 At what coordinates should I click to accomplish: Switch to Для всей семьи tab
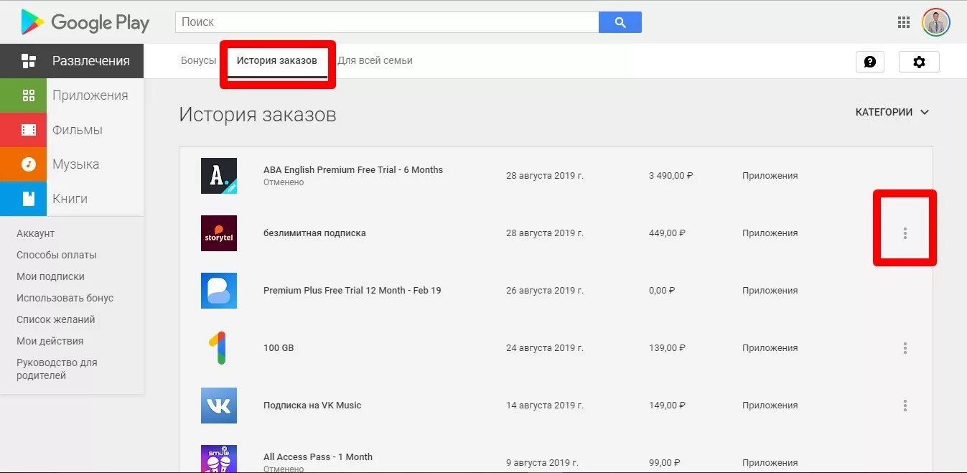(x=375, y=61)
